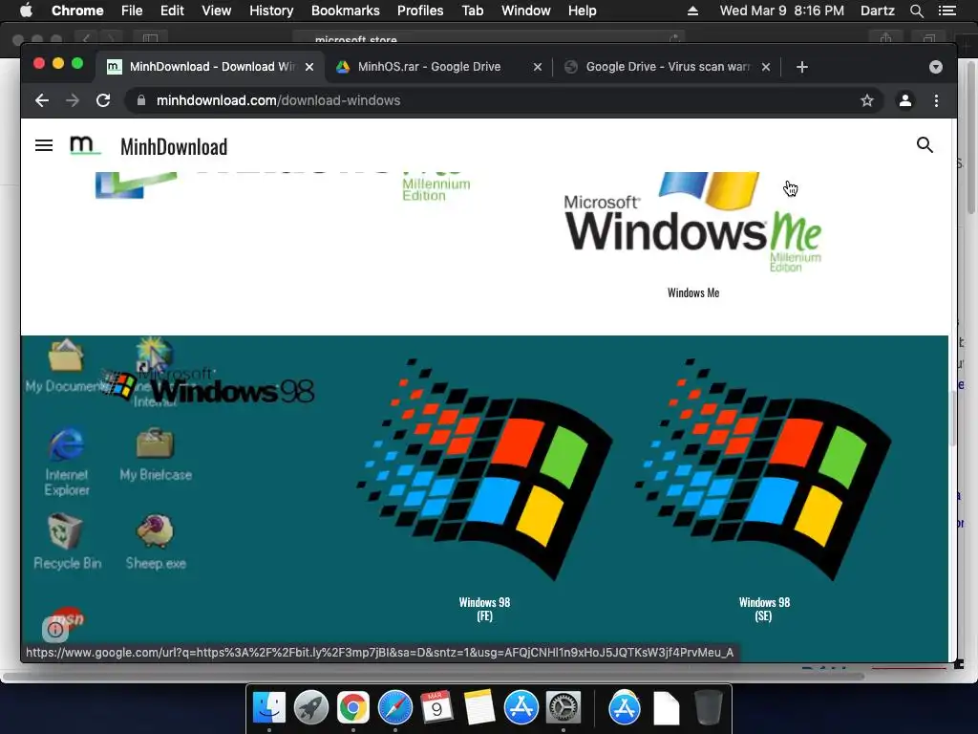
Task: Open Trash from the Dock
Action: [x=708, y=708]
